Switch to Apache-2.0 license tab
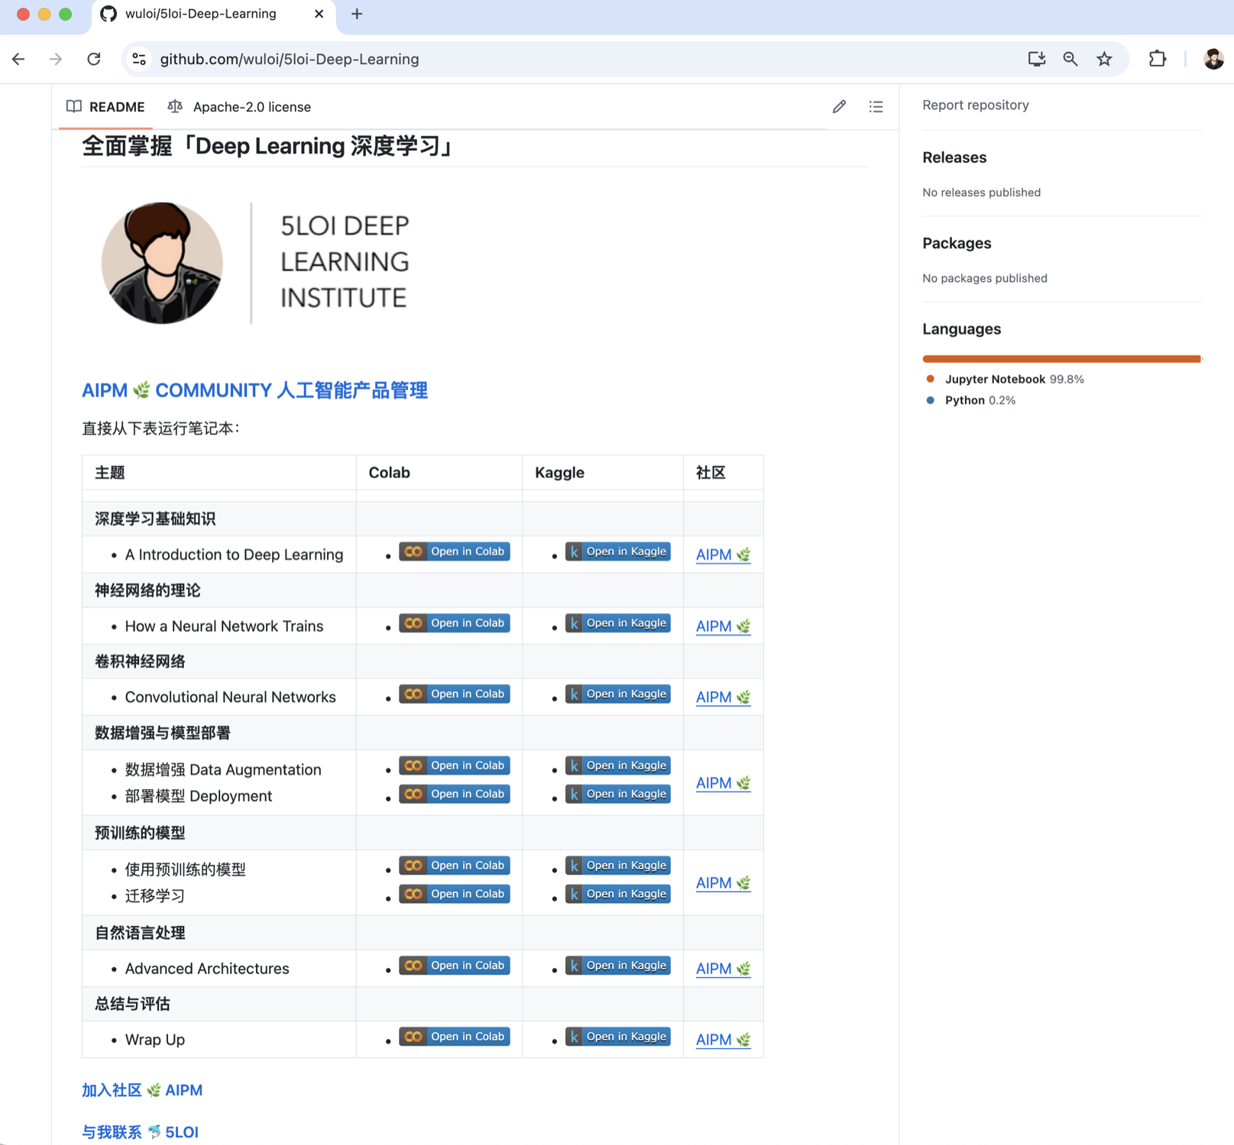This screenshot has width=1234, height=1145. click(x=240, y=107)
